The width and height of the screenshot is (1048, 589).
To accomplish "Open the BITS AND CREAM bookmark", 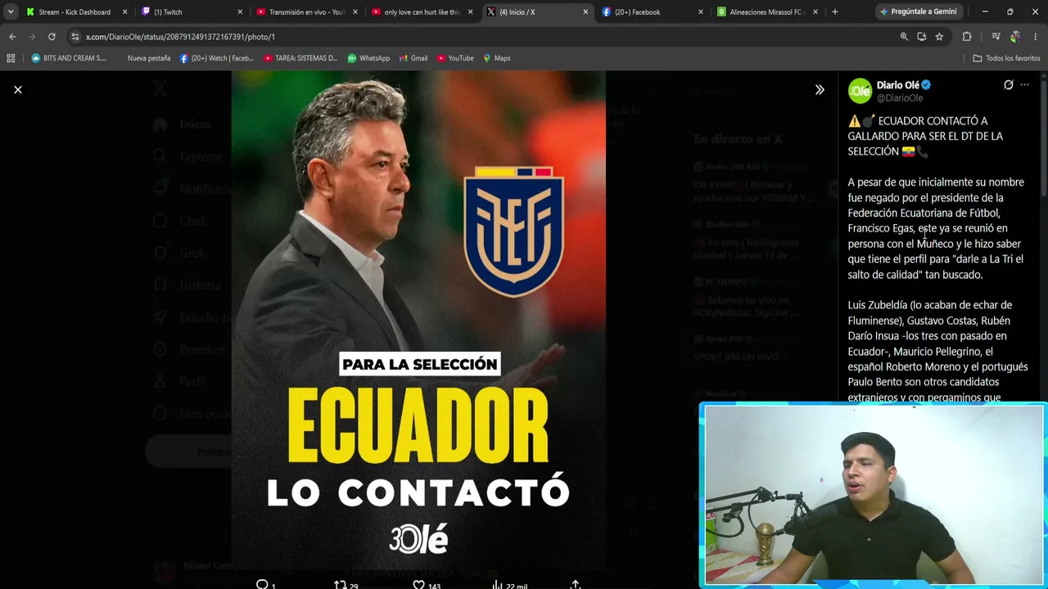I will point(69,58).
